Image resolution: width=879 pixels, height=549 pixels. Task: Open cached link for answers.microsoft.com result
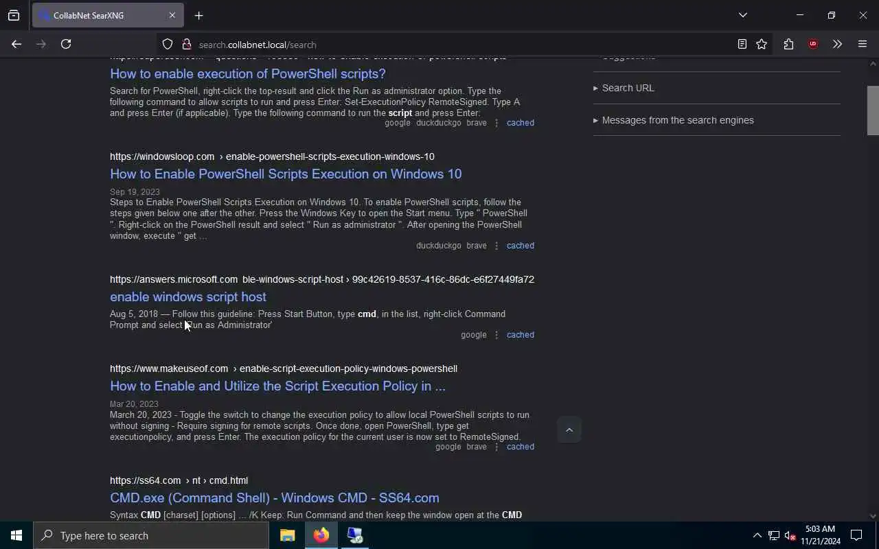point(520,335)
